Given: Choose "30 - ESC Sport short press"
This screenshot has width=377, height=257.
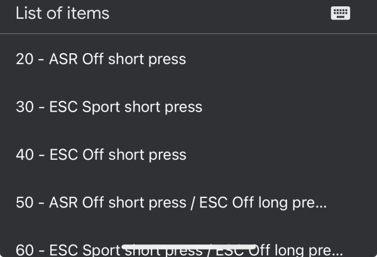Looking at the screenshot, I should click(x=109, y=107).
